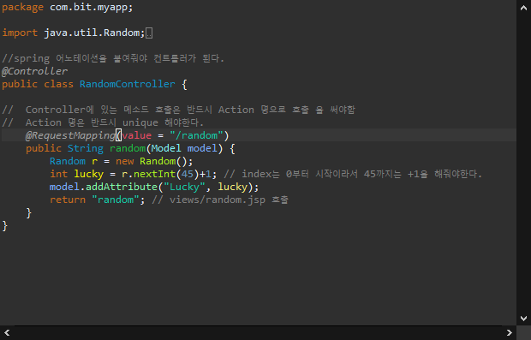The height and width of the screenshot is (340, 531).
Task: Expand the folded import statements marker
Action: (149, 33)
